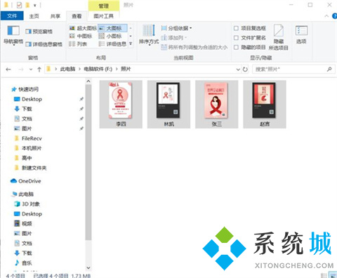The height and width of the screenshot is (278, 337).
Task: Click 将所有列调整为合适的大小
Action: point(194,47)
